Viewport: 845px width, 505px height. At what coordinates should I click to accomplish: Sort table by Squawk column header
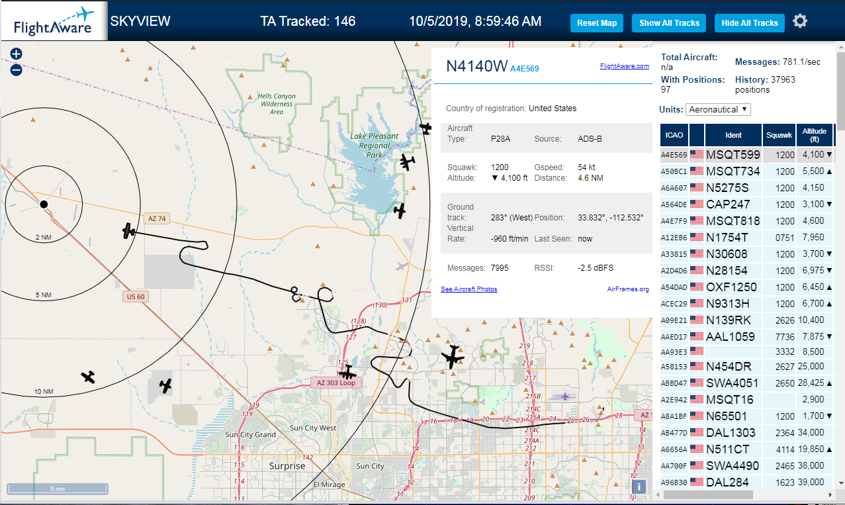(x=779, y=135)
